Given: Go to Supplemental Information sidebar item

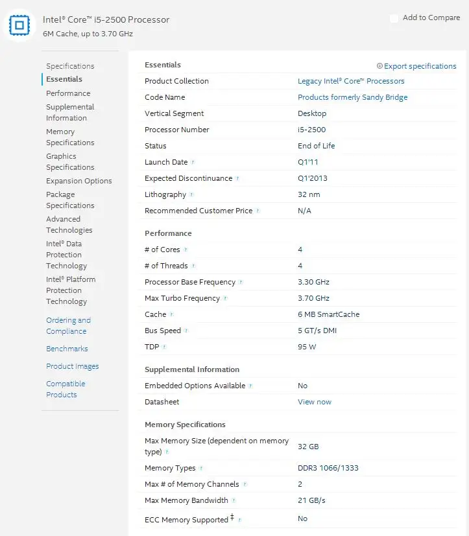Looking at the screenshot, I should click(x=70, y=113).
